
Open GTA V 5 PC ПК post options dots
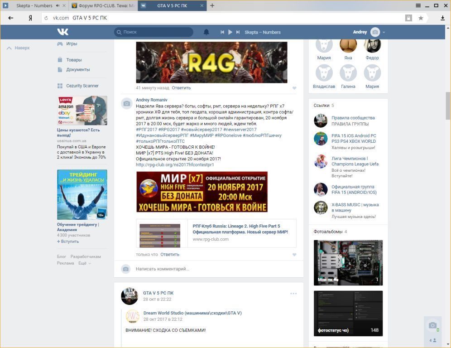click(x=293, y=294)
